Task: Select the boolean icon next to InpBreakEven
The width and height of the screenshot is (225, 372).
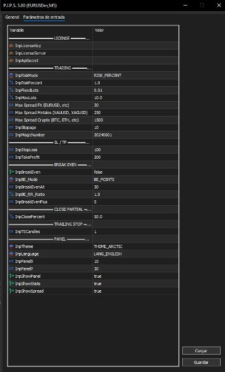Action: click(x=11, y=172)
